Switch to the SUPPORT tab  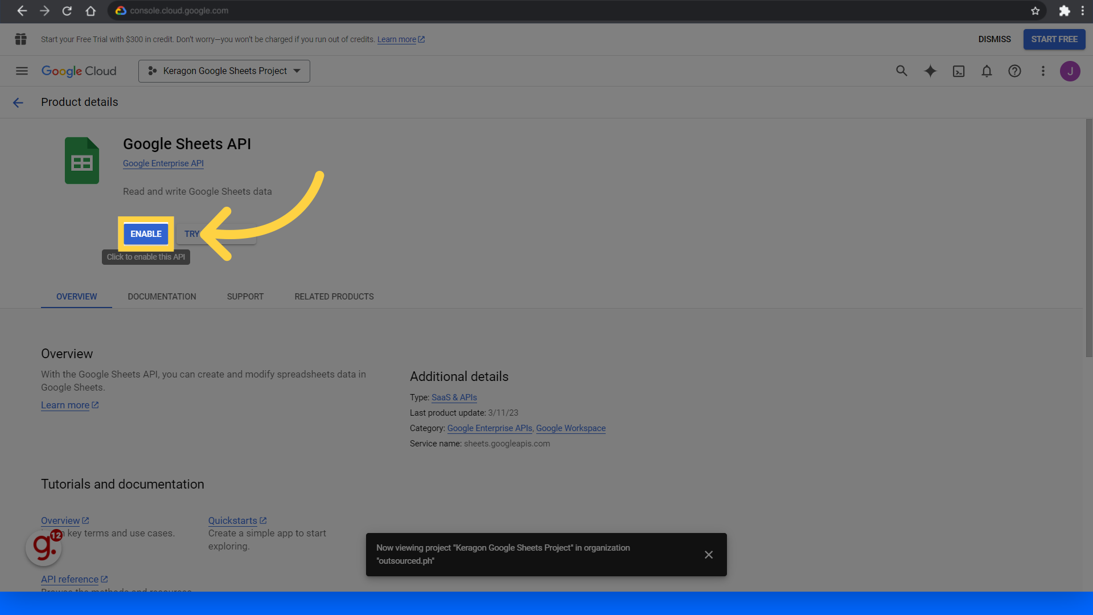245,297
